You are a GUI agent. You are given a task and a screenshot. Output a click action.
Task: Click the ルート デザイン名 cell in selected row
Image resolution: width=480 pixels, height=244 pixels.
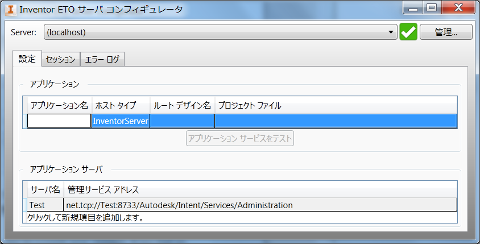pos(182,121)
